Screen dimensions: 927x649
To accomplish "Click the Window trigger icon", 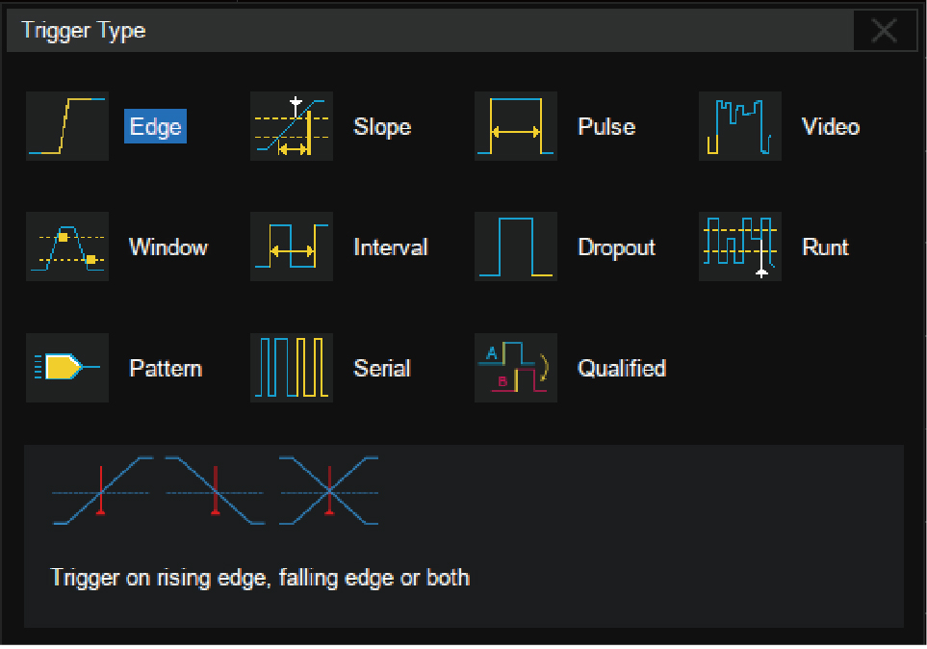I will [66, 247].
